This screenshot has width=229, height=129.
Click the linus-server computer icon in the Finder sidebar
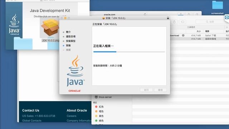(96, 97)
